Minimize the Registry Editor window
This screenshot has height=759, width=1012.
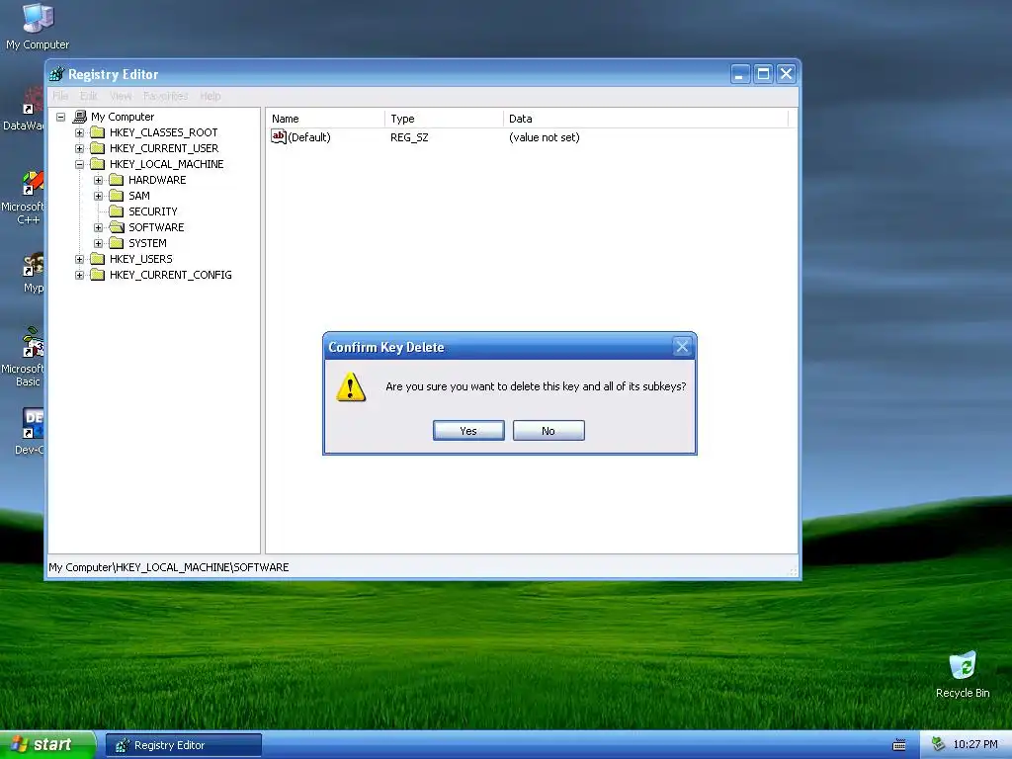point(739,74)
